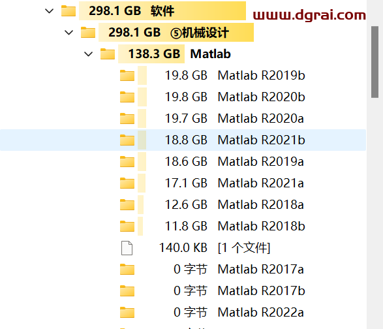Screen dimensions: 383x329
Task: Click the Matlab R2019b folder icon
Action: 127,75
